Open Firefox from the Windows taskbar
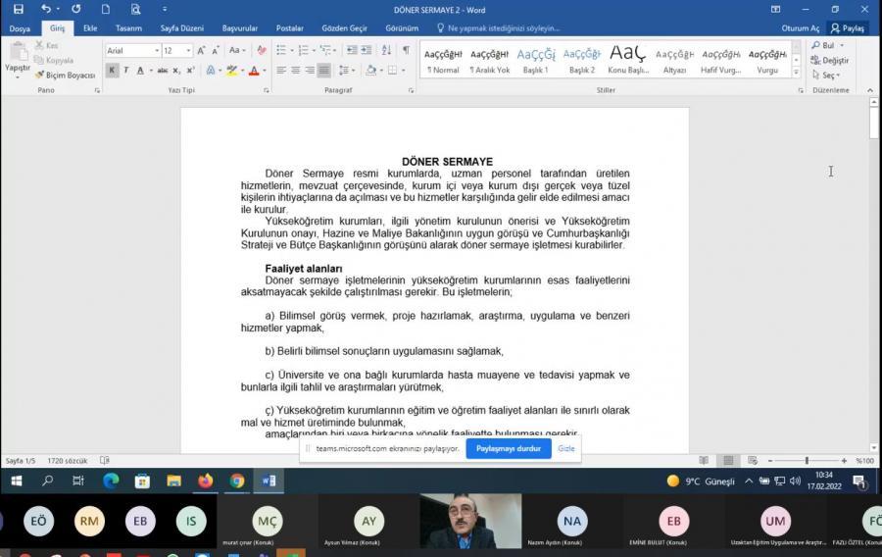 205,481
